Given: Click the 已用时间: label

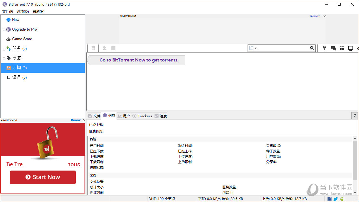Looking at the screenshot, I should click(x=97, y=146).
